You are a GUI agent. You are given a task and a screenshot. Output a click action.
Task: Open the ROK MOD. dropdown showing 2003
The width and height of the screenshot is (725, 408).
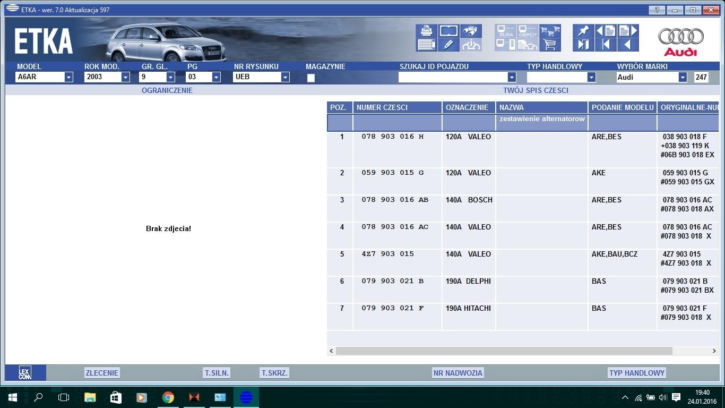(125, 77)
